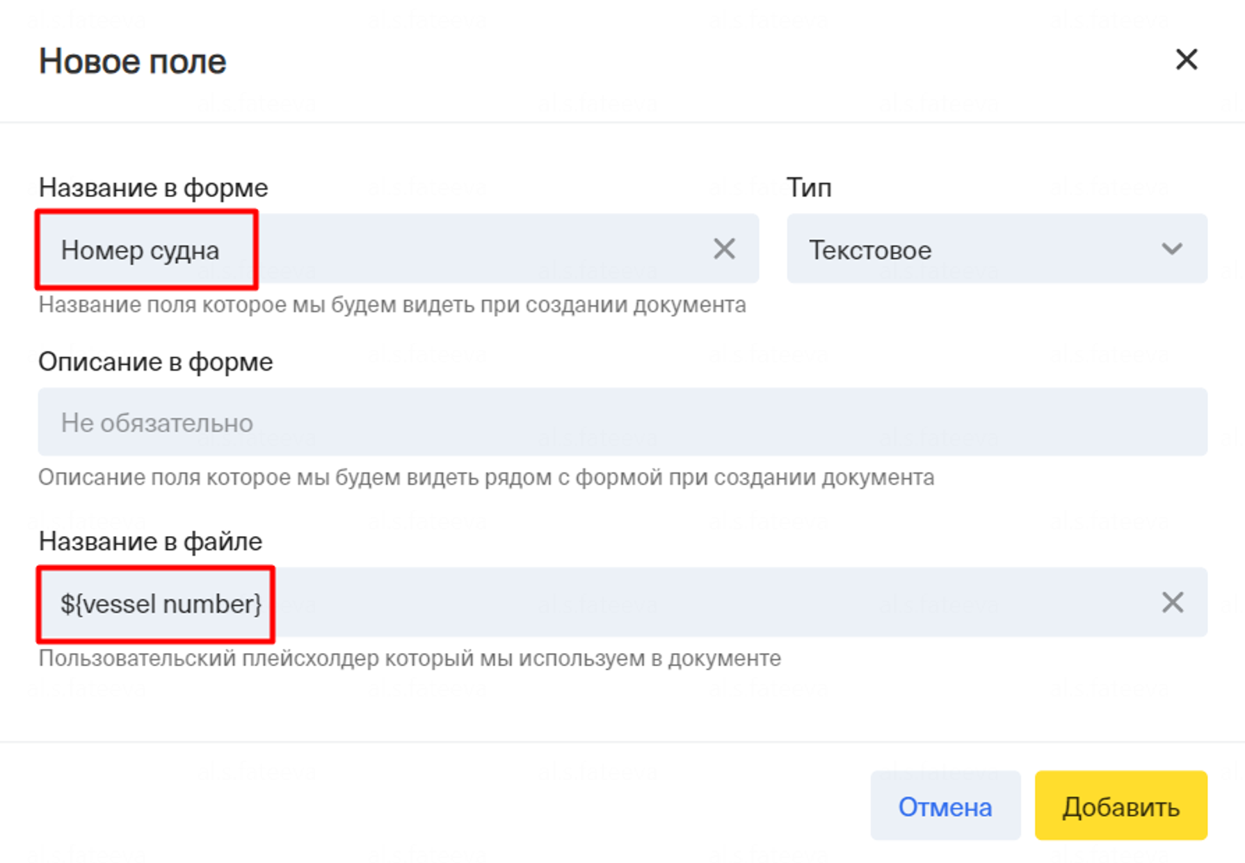1245x863 pixels.
Task: Clear the Номер судна field text
Action: click(x=723, y=249)
